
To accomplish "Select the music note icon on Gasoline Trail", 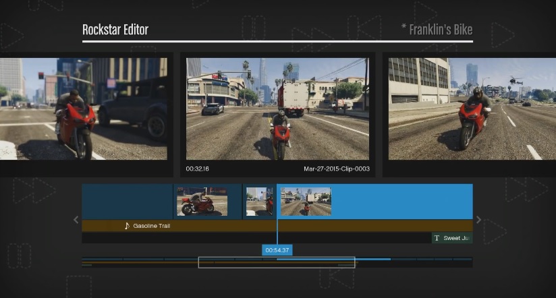I will [x=127, y=226].
